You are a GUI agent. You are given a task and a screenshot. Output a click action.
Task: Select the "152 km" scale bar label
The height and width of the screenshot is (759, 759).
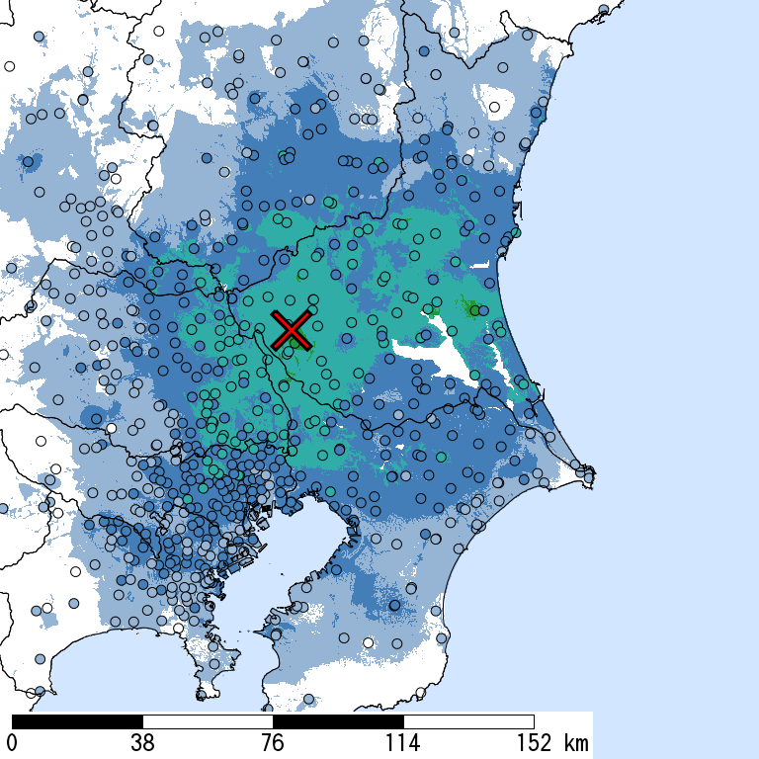pos(552,743)
